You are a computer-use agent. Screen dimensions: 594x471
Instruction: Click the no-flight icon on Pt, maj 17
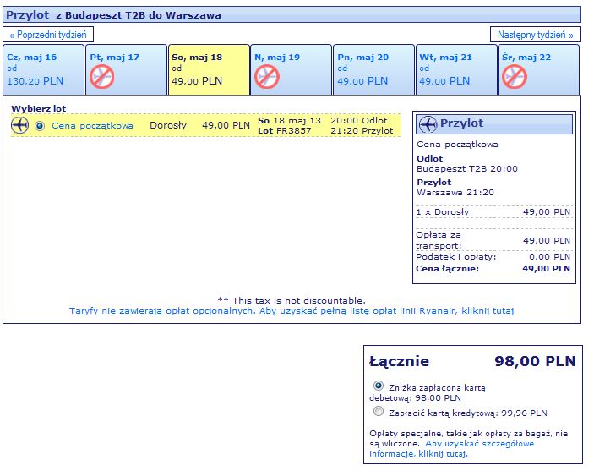[102, 77]
